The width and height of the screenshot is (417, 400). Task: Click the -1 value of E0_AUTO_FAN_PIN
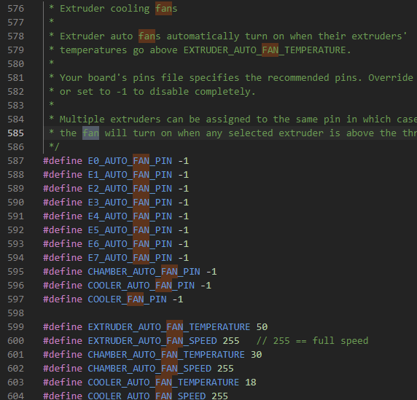184,160
